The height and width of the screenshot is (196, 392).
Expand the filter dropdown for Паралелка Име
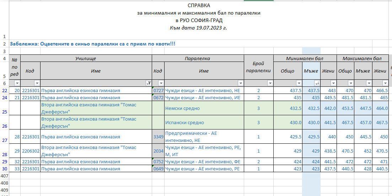240,83
